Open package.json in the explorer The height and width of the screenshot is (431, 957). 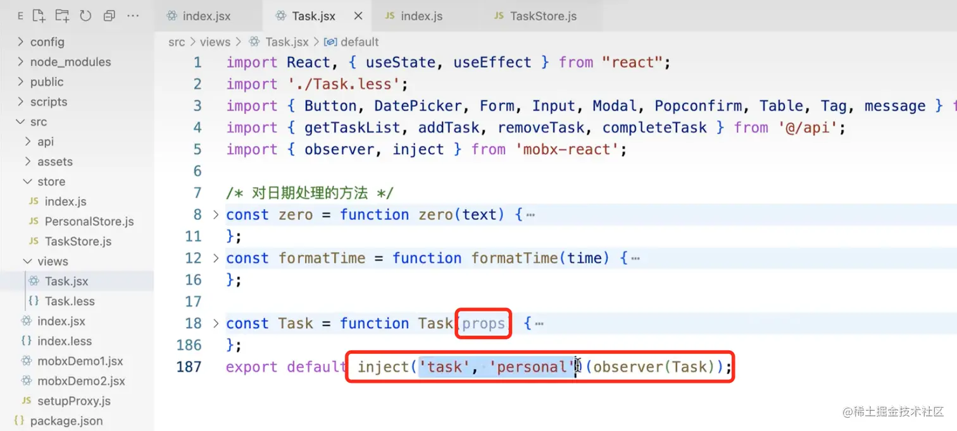click(x=66, y=421)
